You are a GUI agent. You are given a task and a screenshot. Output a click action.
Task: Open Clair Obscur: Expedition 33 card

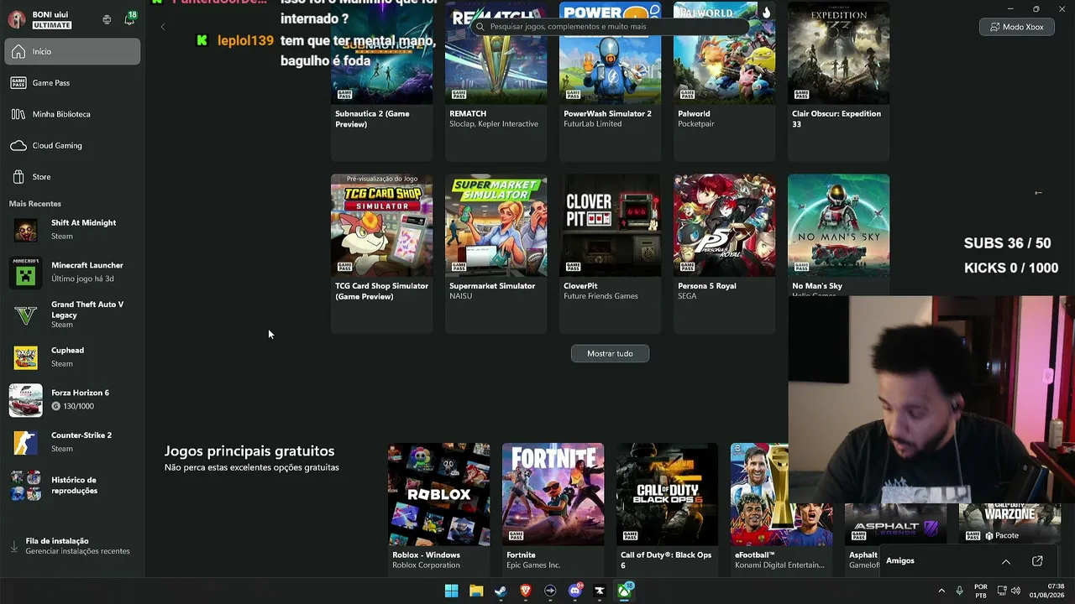point(838,81)
